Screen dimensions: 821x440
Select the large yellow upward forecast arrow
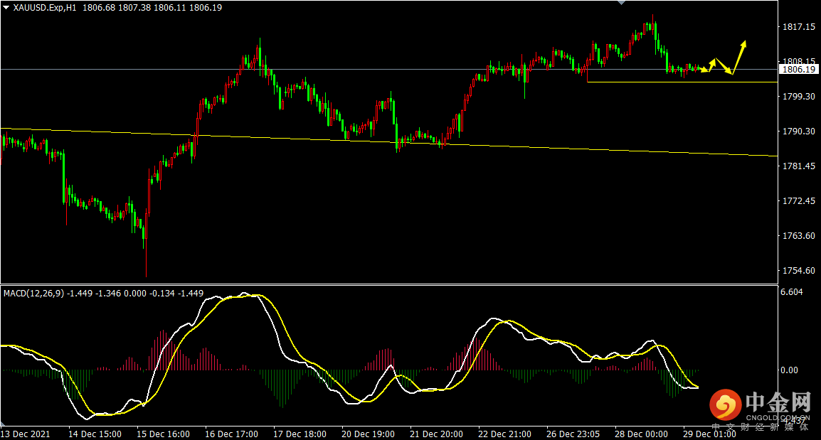click(739, 56)
